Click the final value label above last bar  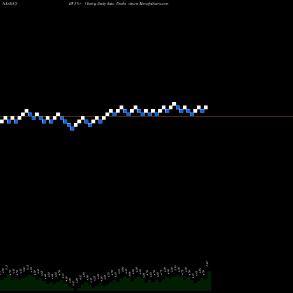(207, 264)
